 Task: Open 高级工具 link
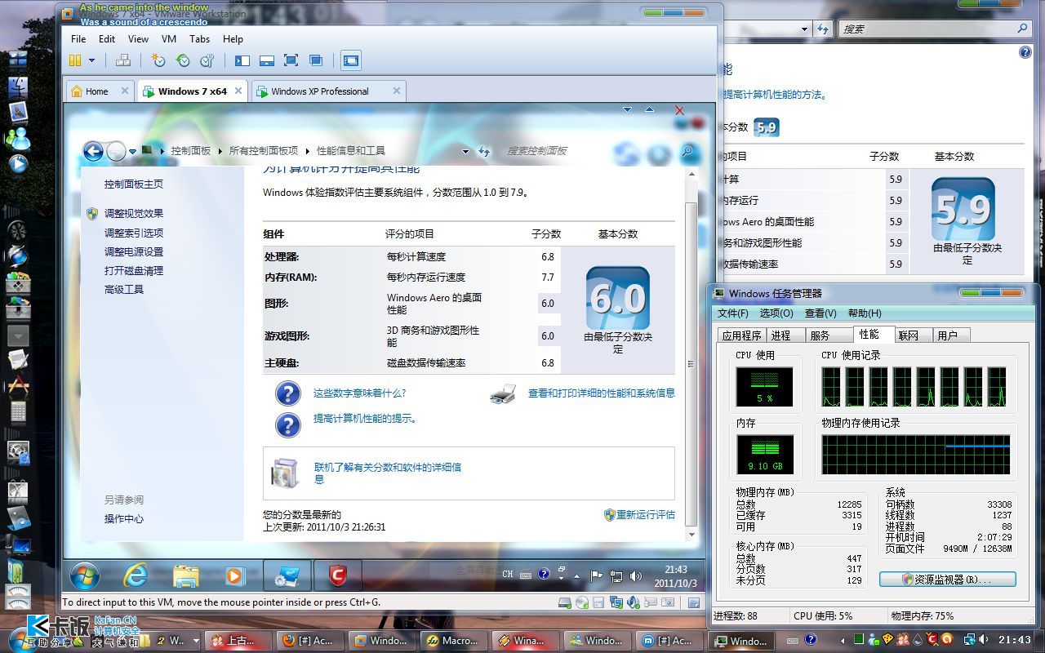tap(123, 290)
